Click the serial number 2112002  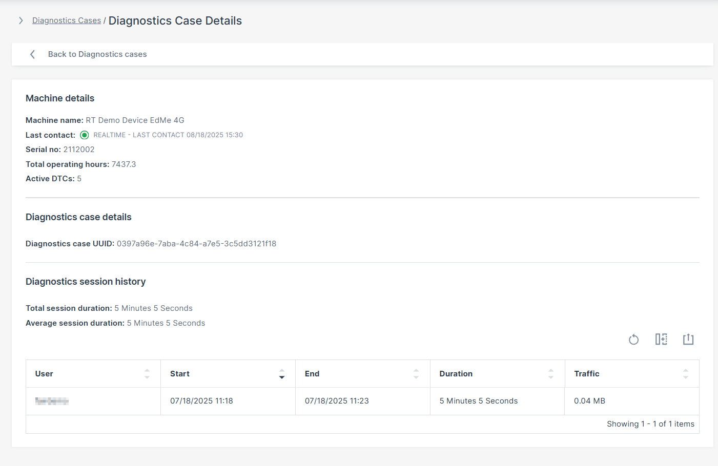(79, 150)
